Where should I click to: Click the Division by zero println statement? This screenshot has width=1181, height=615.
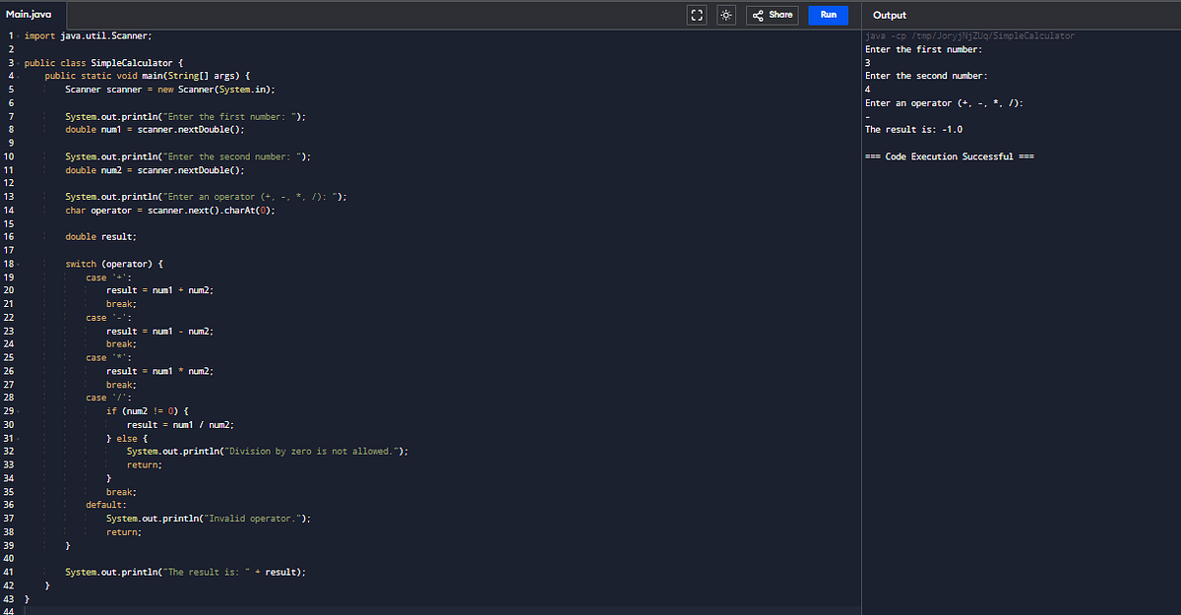pyautogui.click(x=266, y=451)
